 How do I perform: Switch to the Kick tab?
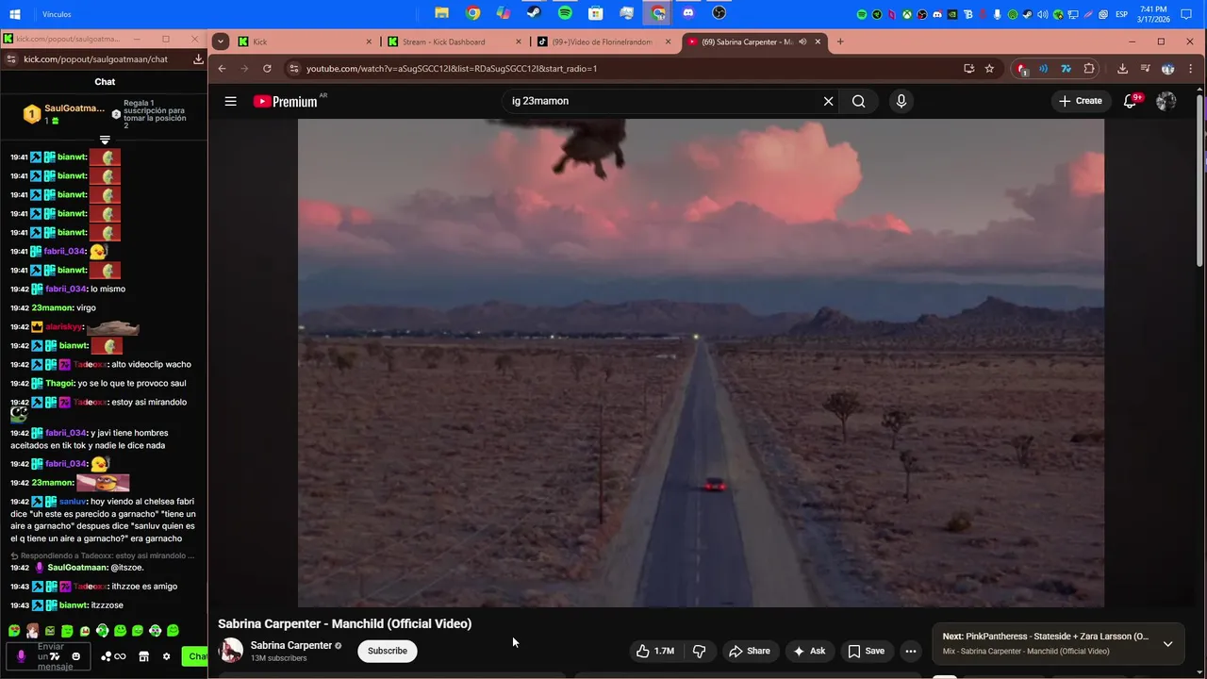coord(305,41)
